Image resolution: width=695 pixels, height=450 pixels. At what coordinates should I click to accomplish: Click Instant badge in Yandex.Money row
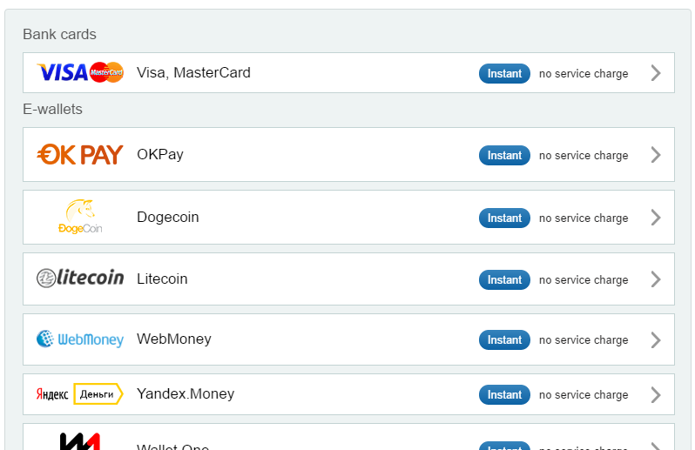pos(504,394)
